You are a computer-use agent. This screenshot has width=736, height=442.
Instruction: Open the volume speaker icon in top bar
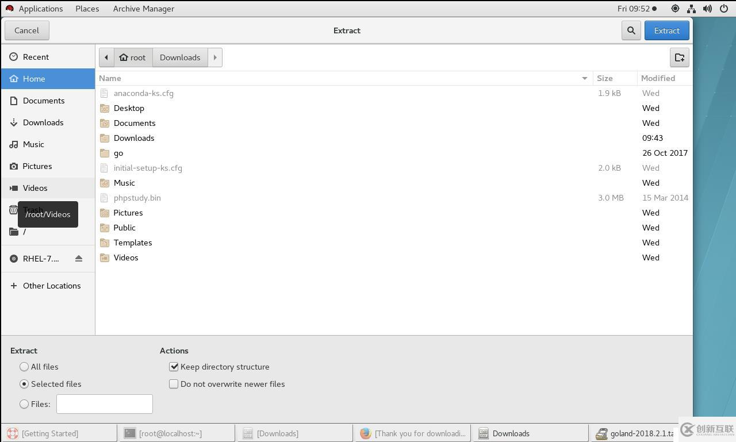pyautogui.click(x=707, y=9)
